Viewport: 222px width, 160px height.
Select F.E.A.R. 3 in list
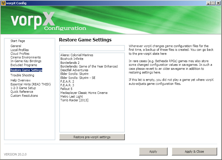coord(67,85)
